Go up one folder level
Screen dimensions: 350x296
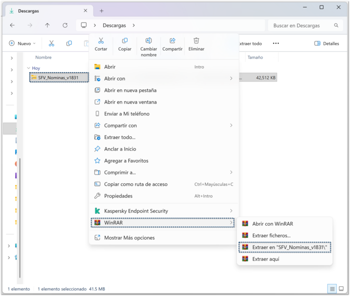click(47, 25)
